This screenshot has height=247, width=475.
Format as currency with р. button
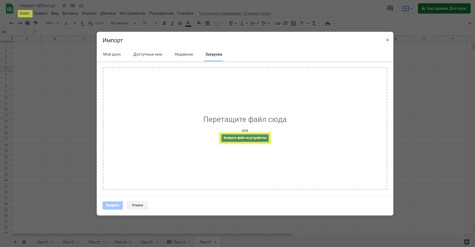67,23
